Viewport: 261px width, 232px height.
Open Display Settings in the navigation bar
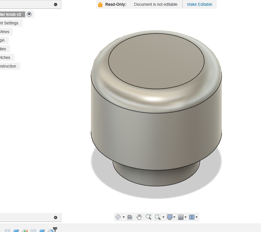170,217
